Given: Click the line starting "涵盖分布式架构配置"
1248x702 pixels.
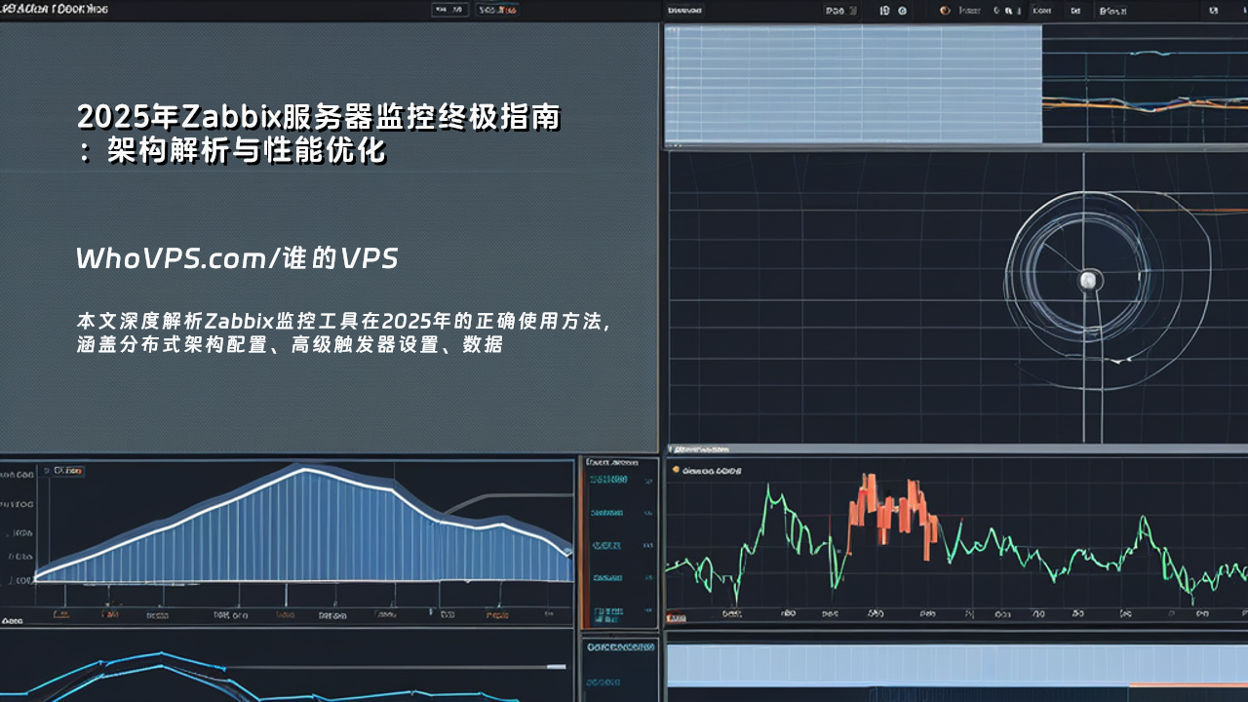Looking at the screenshot, I should pos(290,344).
